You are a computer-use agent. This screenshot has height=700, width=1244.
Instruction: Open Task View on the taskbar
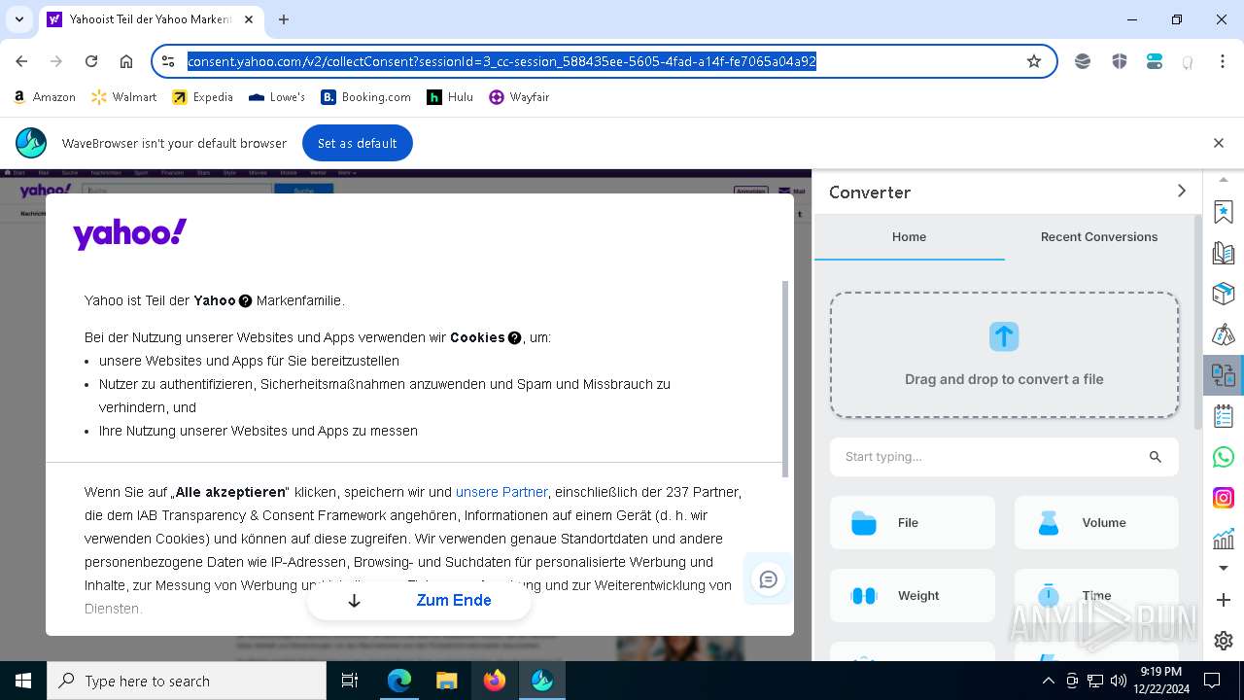[x=350, y=681]
